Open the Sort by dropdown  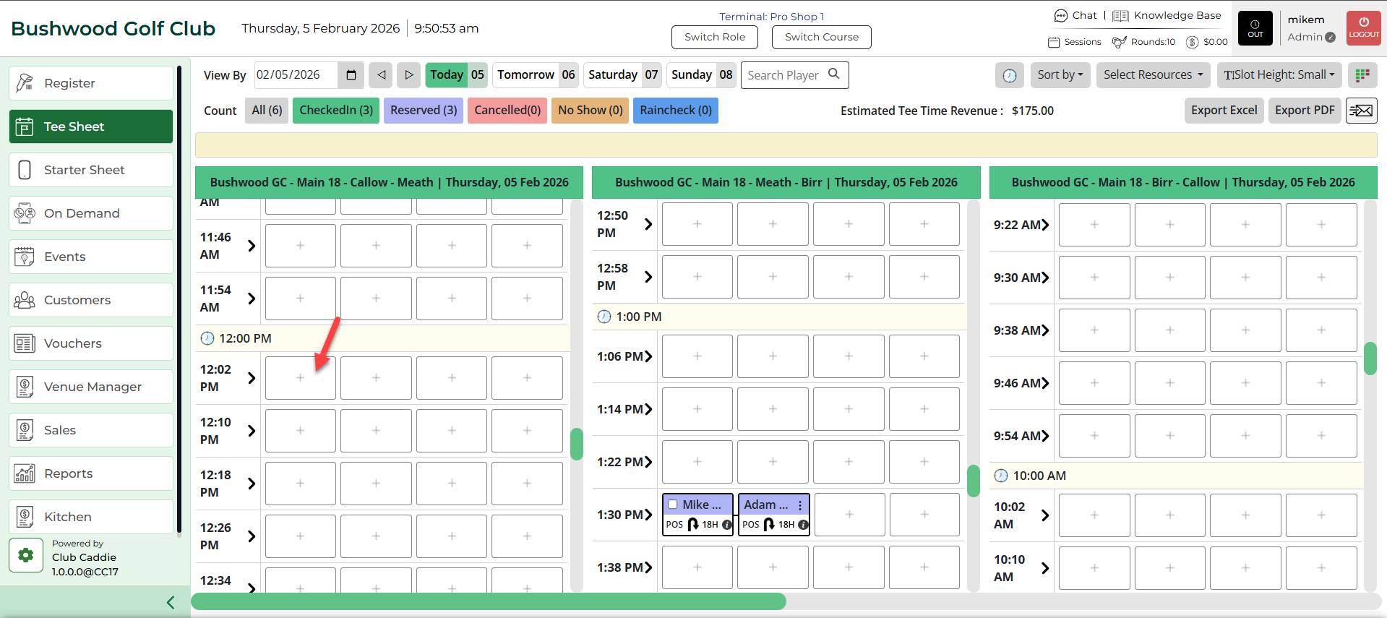[1060, 75]
